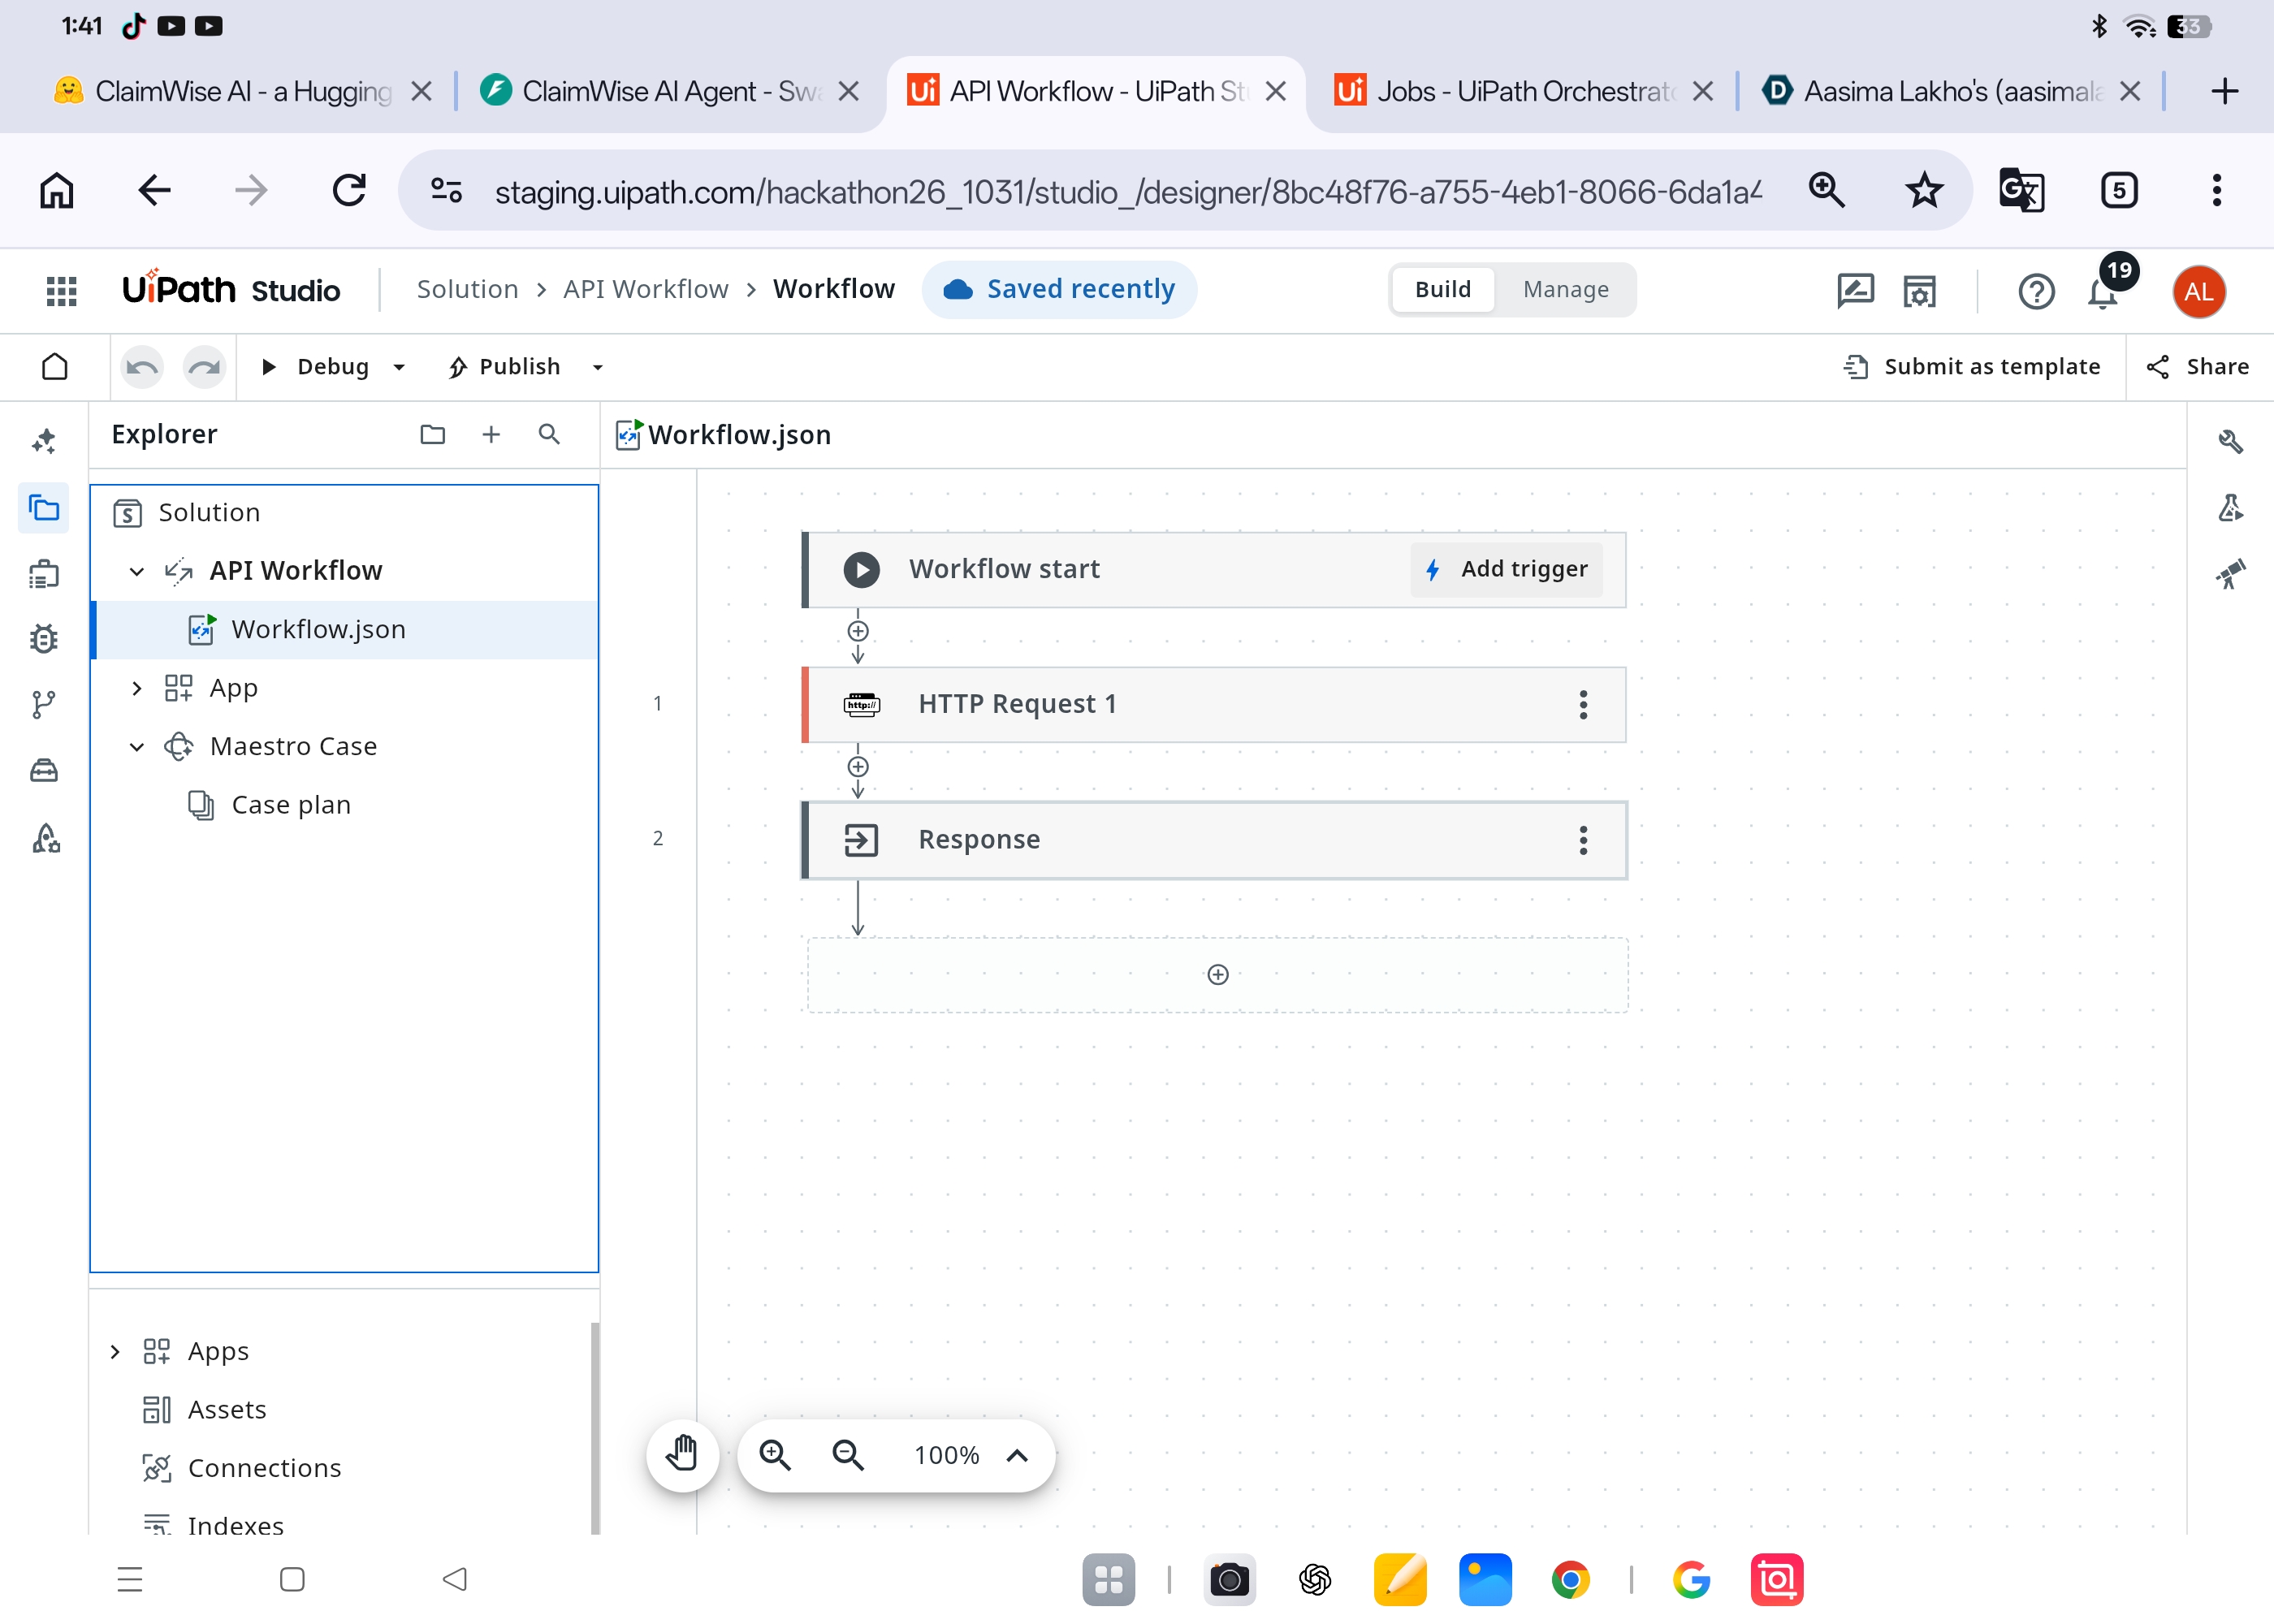This screenshot has width=2274, height=1624.
Task: Reload the browser page
Action: (x=349, y=189)
